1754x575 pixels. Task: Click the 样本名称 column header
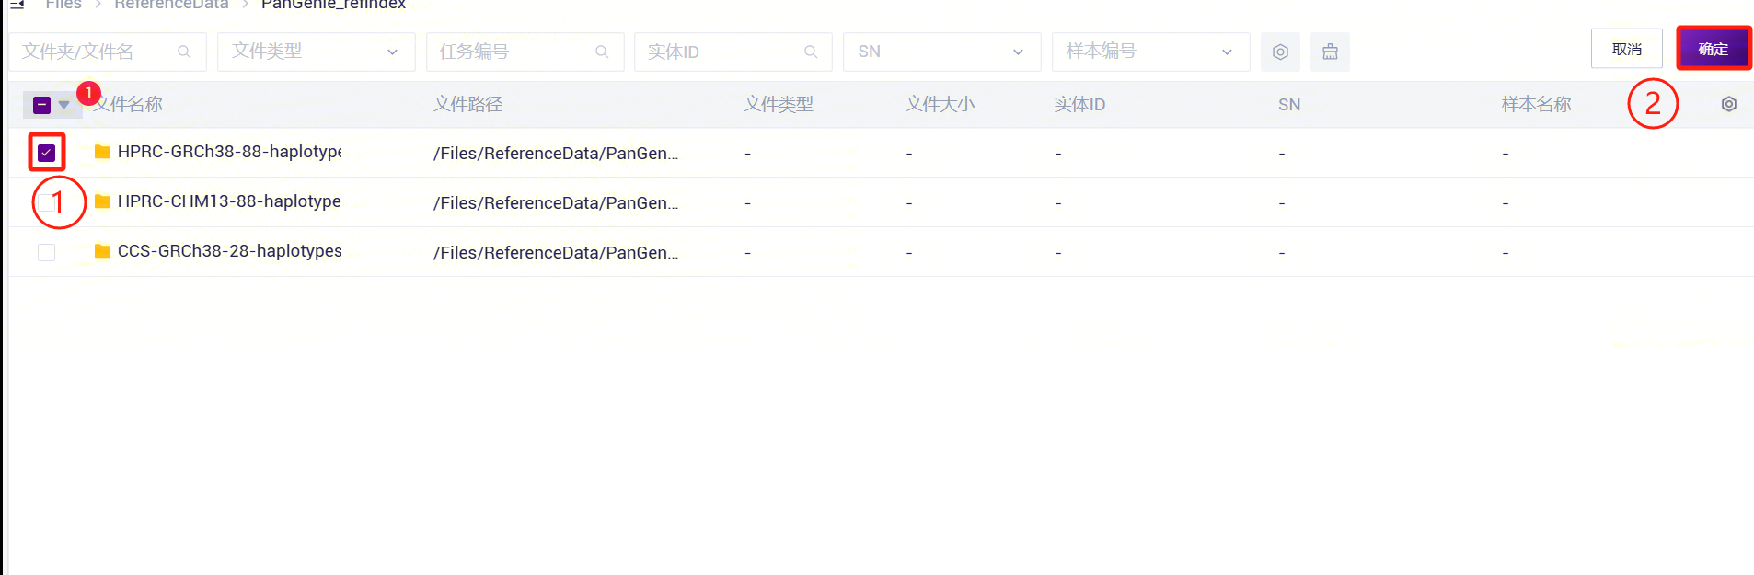tap(1537, 105)
